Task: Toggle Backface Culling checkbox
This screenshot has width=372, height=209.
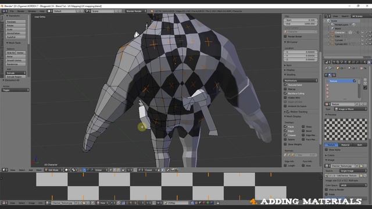Action: [x=285, y=93]
